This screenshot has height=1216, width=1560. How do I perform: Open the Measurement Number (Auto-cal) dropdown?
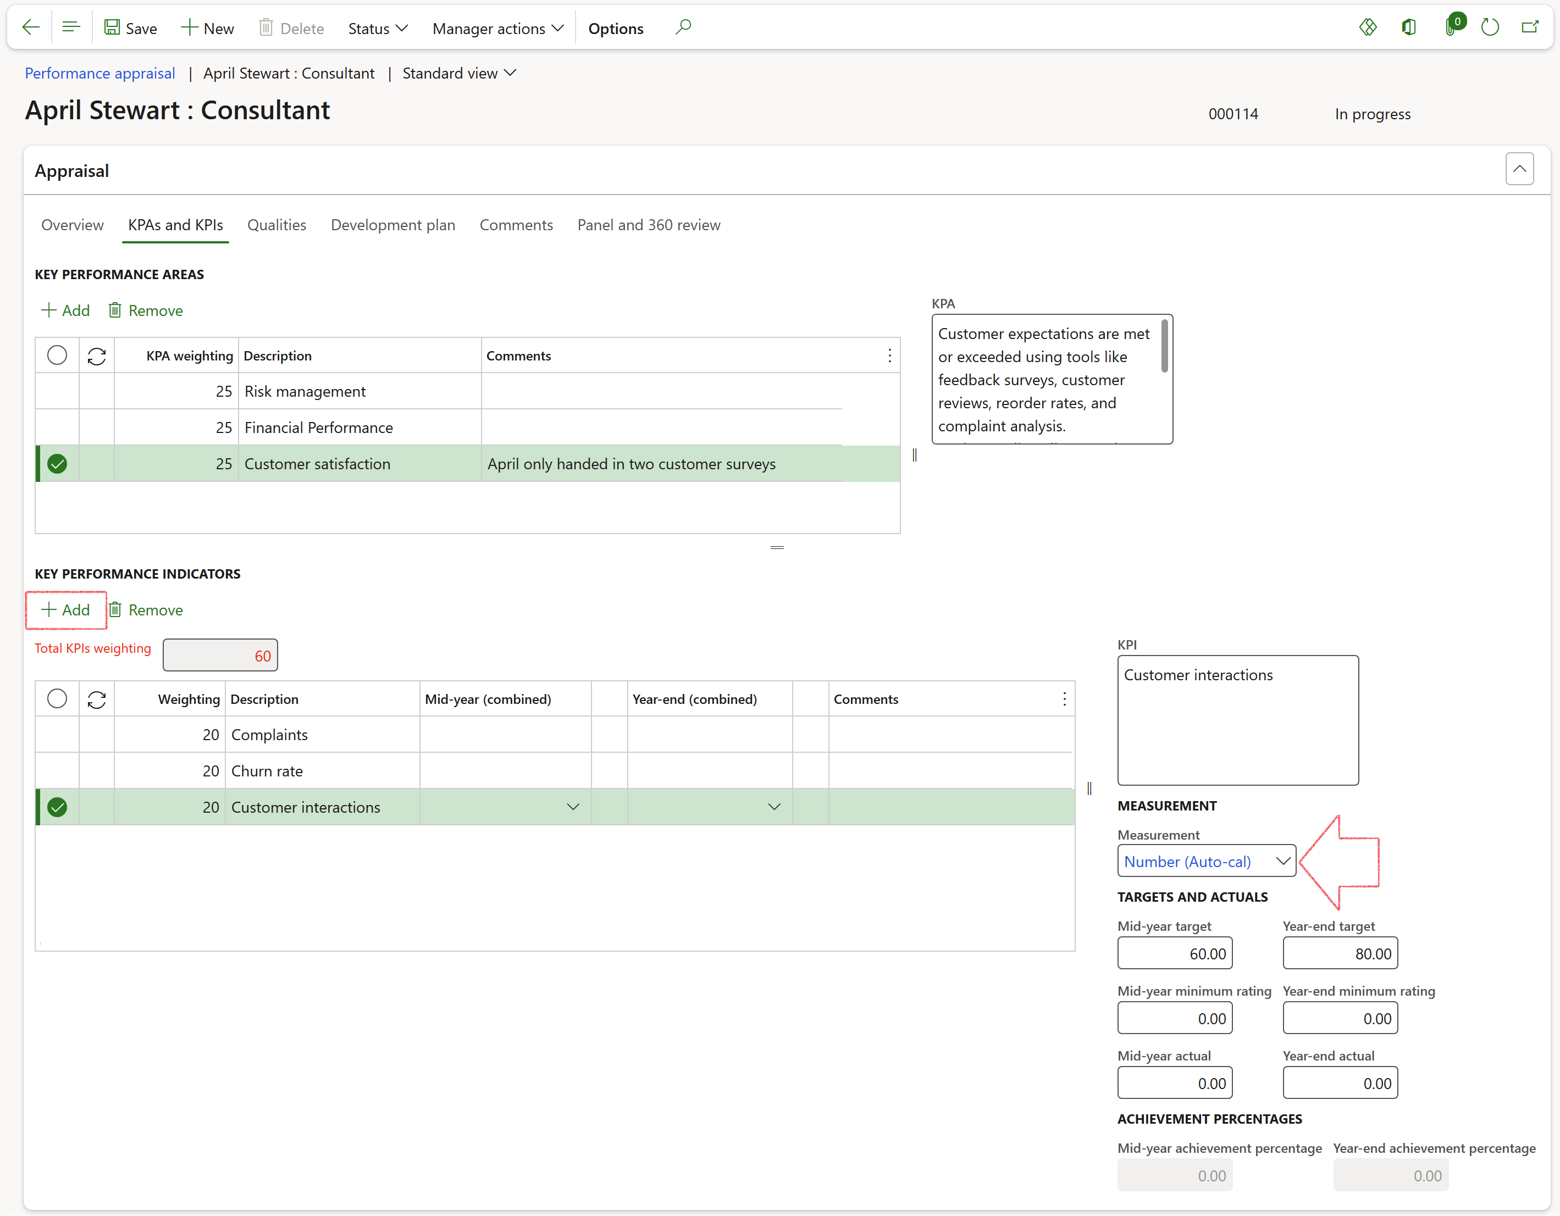point(1283,861)
